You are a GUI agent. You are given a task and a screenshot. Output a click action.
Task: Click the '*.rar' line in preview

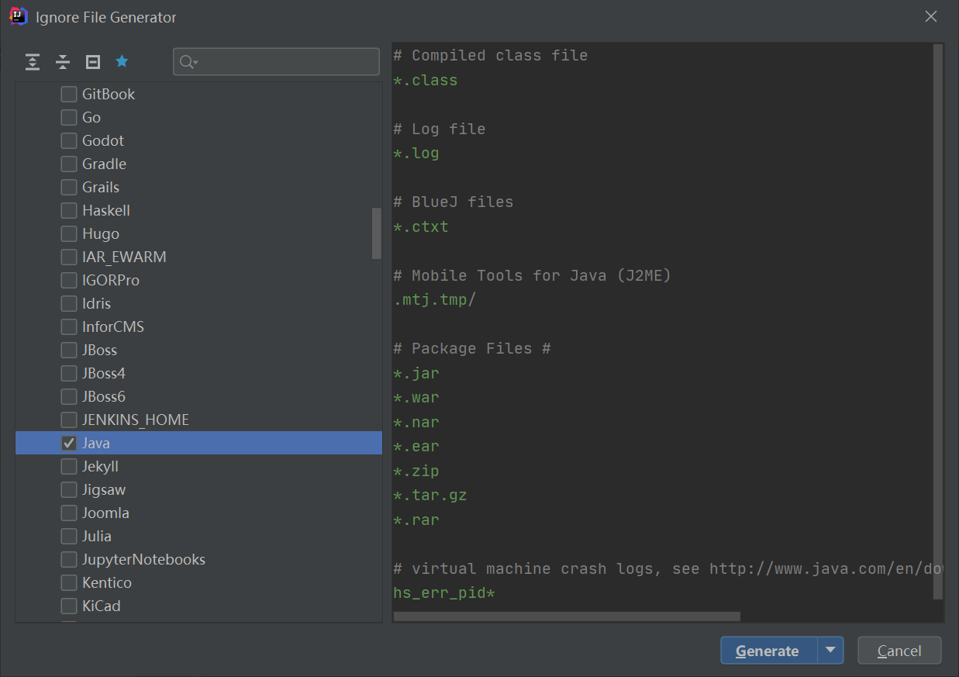click(416, 520)
